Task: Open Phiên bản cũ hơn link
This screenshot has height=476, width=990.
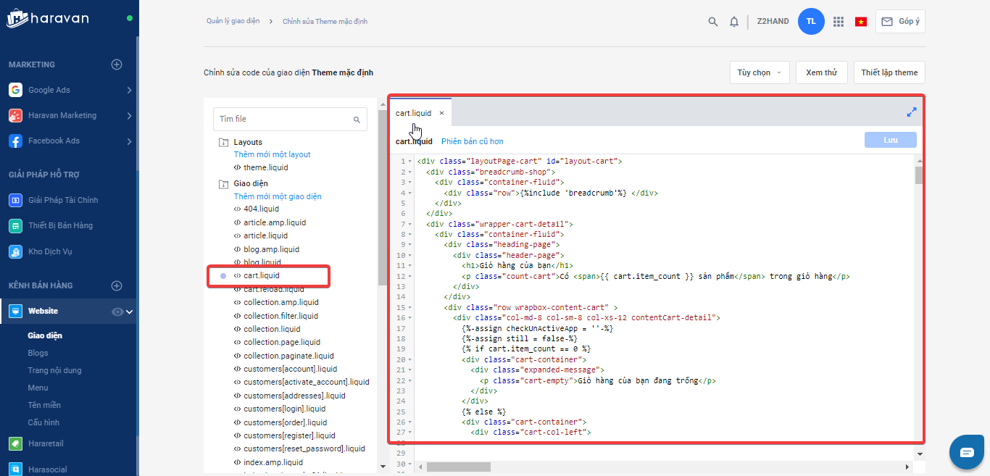Action: 472,141
